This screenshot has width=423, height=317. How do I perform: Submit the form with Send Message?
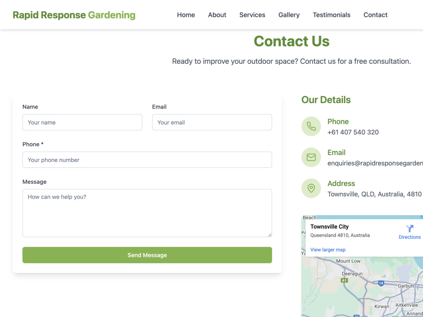[x=147, y=255]
